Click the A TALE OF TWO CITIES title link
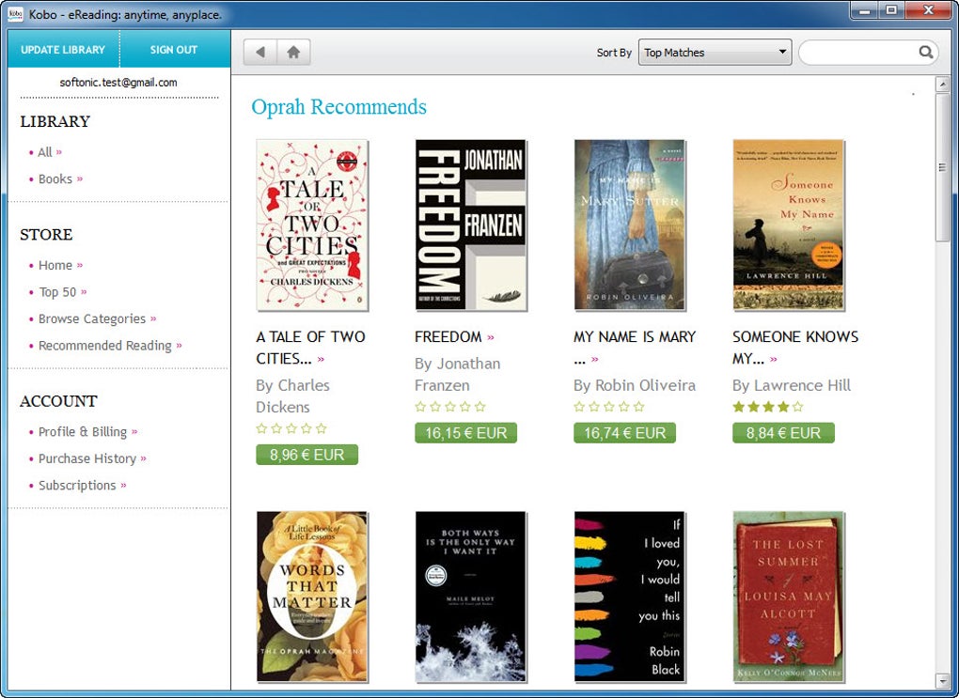959x698 pixels. [x=310, y=348]
